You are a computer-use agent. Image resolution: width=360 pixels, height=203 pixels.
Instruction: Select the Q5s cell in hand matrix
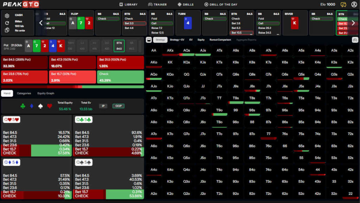pos(301,74)
